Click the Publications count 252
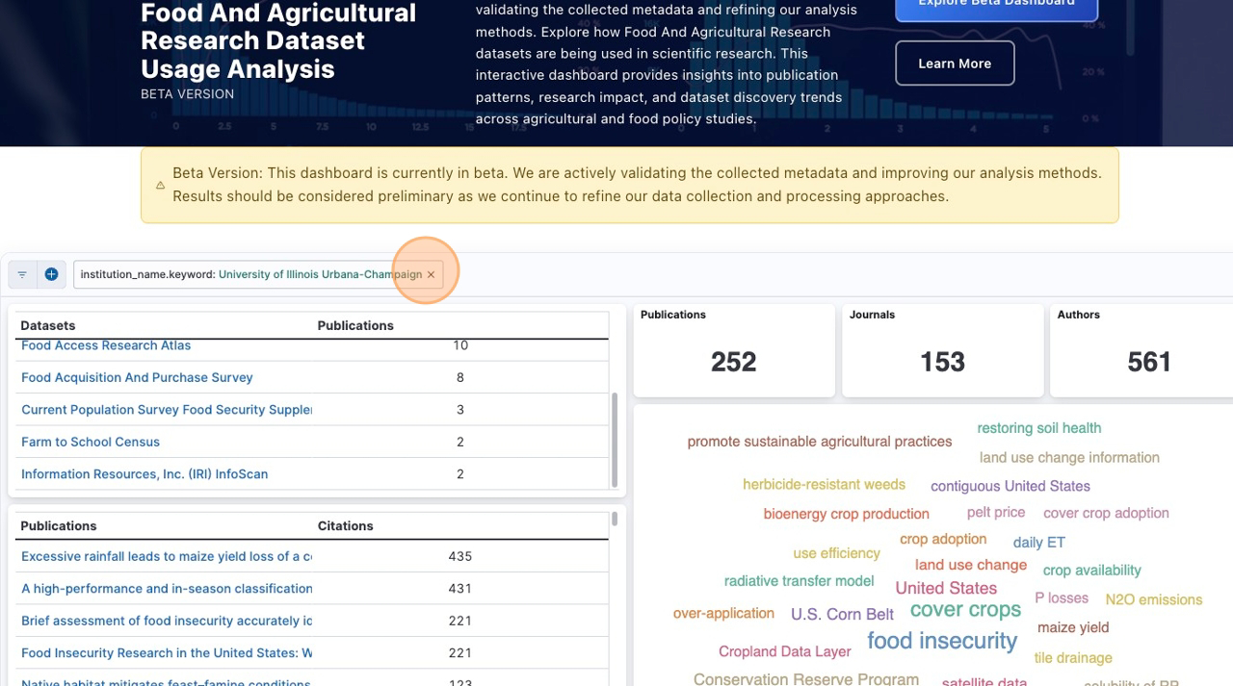This screenshot has width=1233, height=686. click(x=734, y=362)
